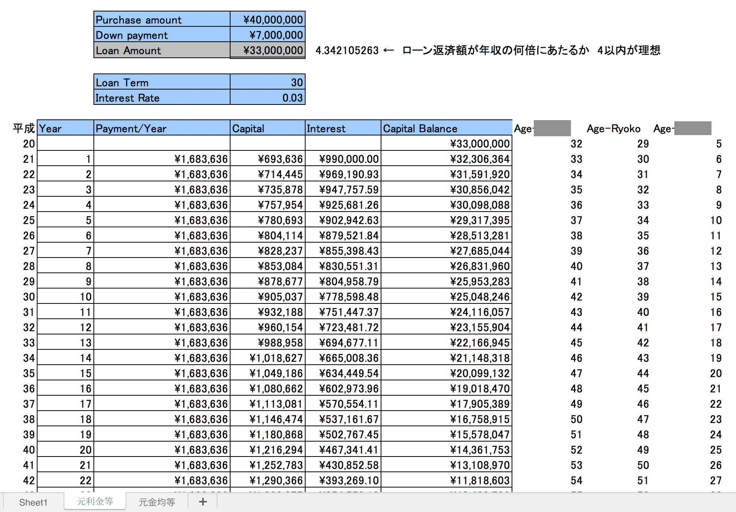Screen dimensions: 736x512
Task: Switch to the Sheet1 tab
Action: 33,502
